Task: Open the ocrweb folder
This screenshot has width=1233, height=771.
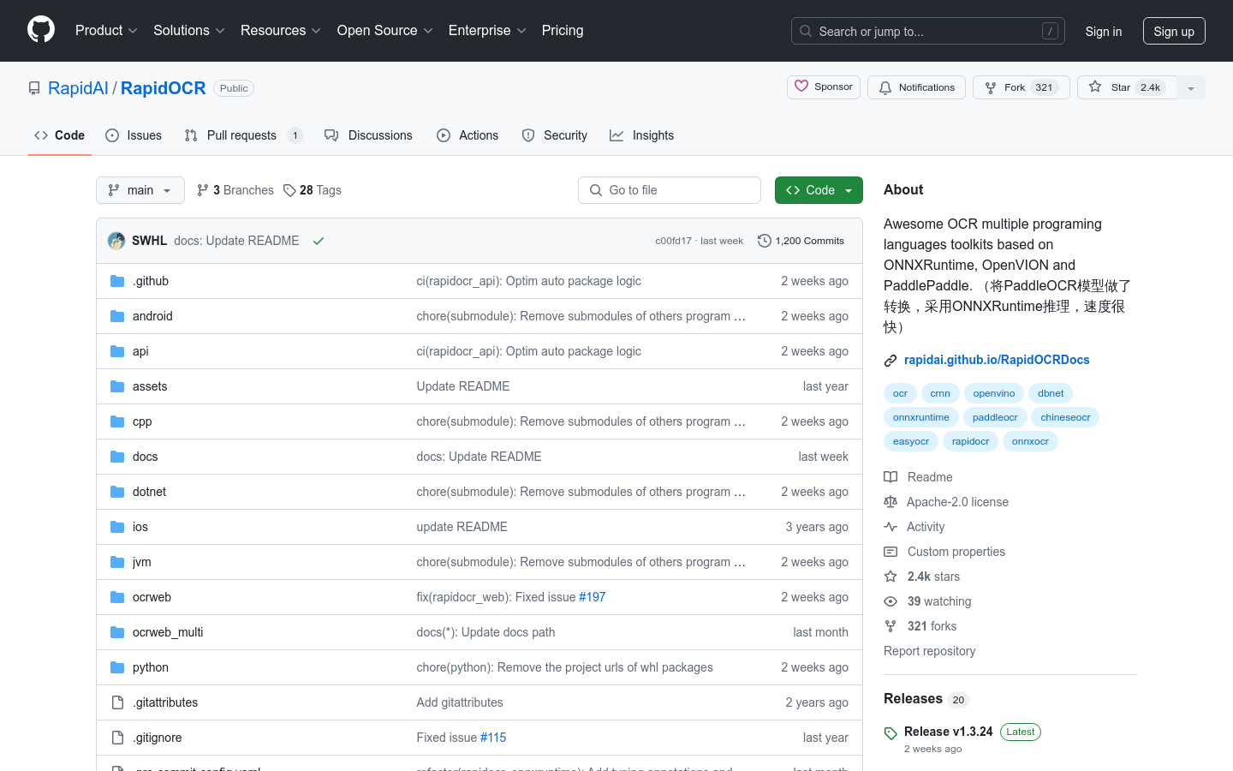Action: [x=152, y=597]
